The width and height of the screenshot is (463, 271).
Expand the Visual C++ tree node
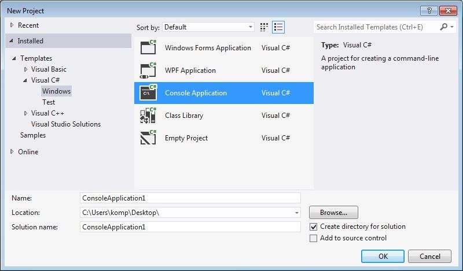pos(26,113)
